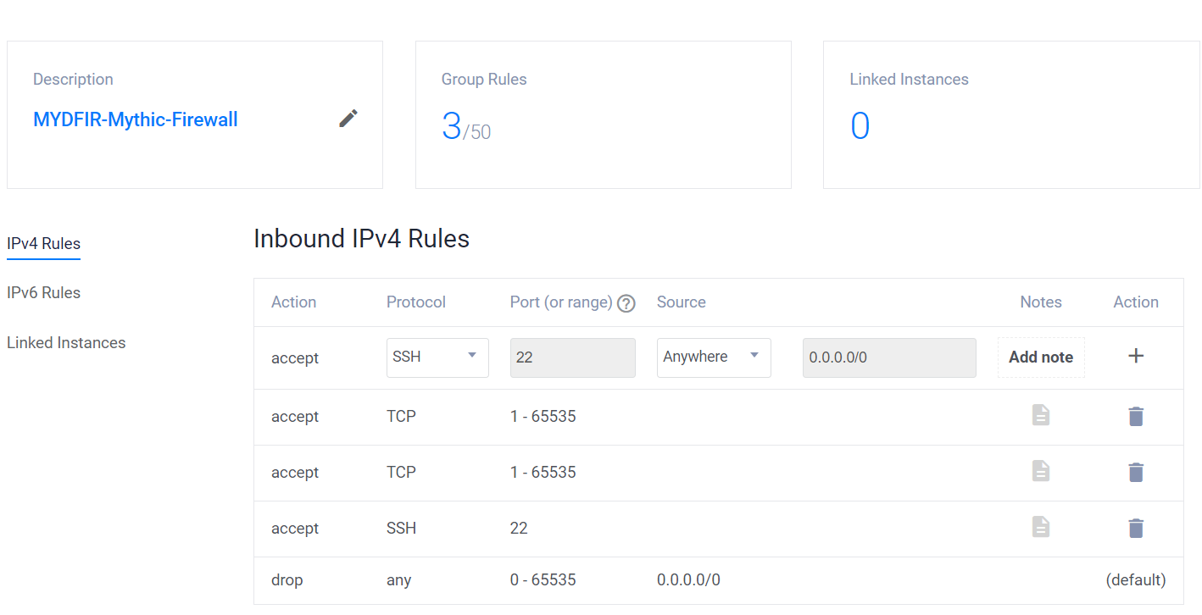The width and height of the screenshot is (1202, 615).
Task: Open note icon for second TCP rule
Action: point(1041,471)
